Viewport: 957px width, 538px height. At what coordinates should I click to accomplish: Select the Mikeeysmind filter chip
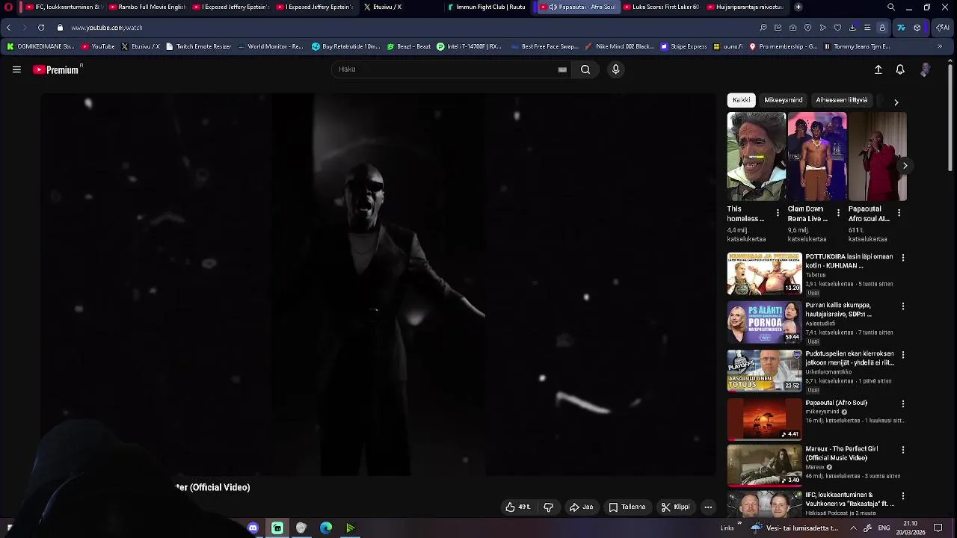click(784, 100)
